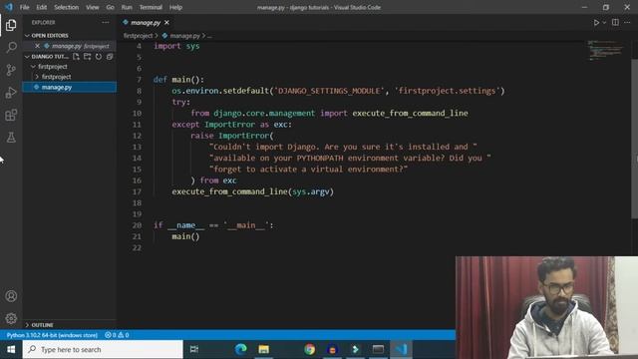Open the Search view in activity bar

pyautogui.click(x=11, y=47)
